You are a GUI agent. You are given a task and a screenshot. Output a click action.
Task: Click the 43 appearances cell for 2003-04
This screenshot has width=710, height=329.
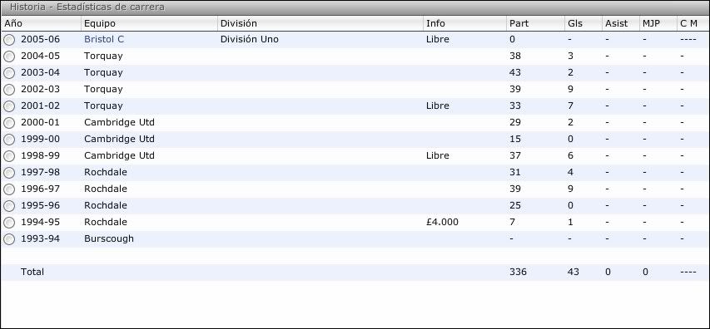pyautogui.click(x=515, y=72)
